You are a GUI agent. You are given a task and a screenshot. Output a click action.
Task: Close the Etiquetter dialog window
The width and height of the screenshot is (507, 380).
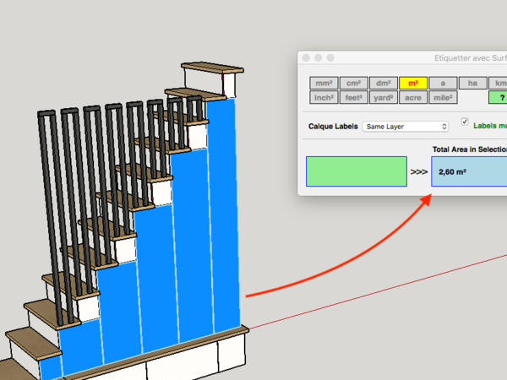point(307,58)
